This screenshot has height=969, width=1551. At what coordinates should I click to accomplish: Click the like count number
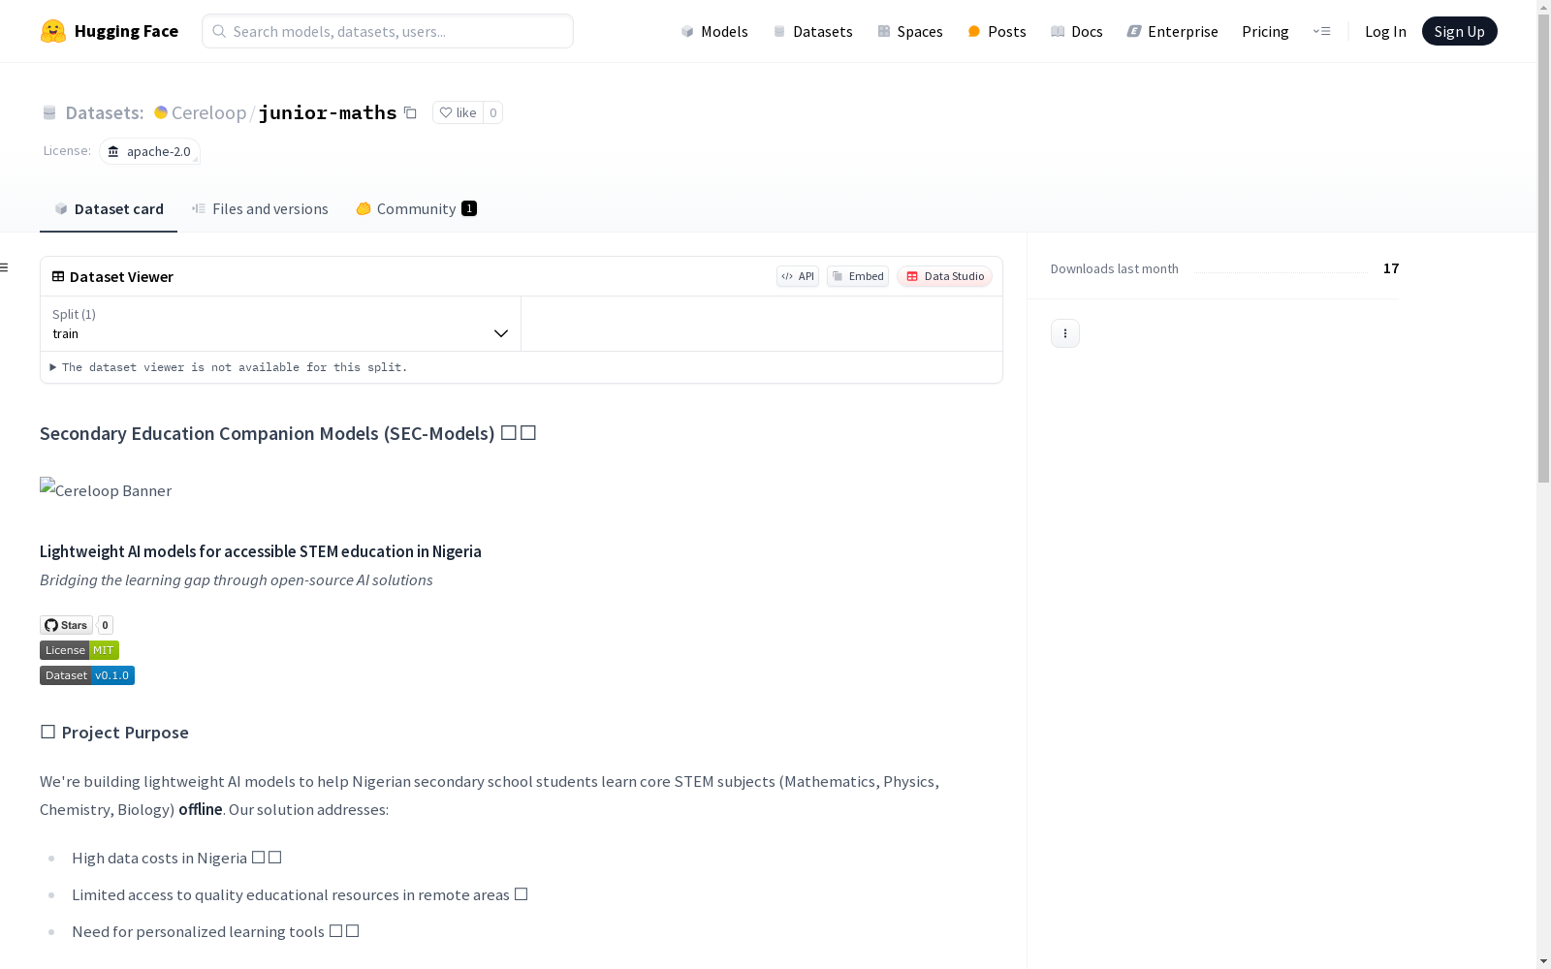coord(492,112)
